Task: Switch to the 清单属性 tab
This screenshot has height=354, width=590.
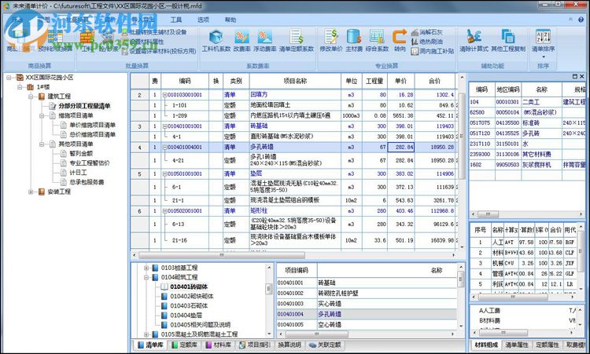Action: (517, 345)
